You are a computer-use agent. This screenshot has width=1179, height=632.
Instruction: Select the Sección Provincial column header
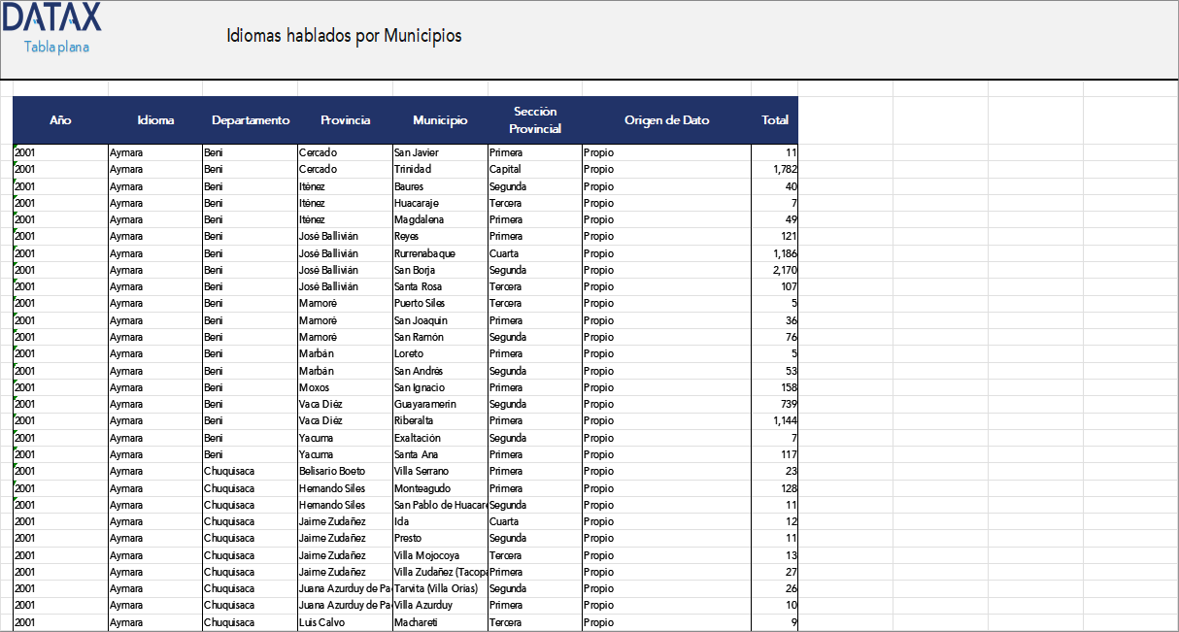click(x=535, y=120)
